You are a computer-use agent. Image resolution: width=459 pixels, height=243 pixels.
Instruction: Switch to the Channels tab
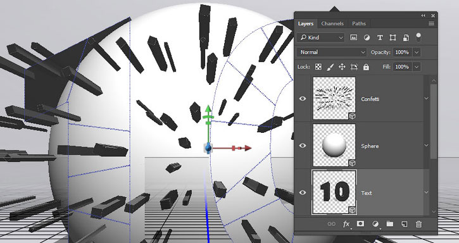pyautogui.click(x=332, y=23)
